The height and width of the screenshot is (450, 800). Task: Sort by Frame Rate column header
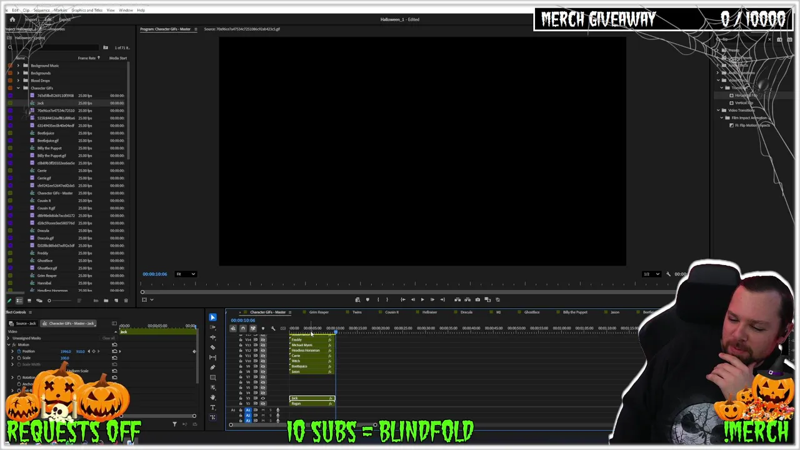[x=87, y=58]
